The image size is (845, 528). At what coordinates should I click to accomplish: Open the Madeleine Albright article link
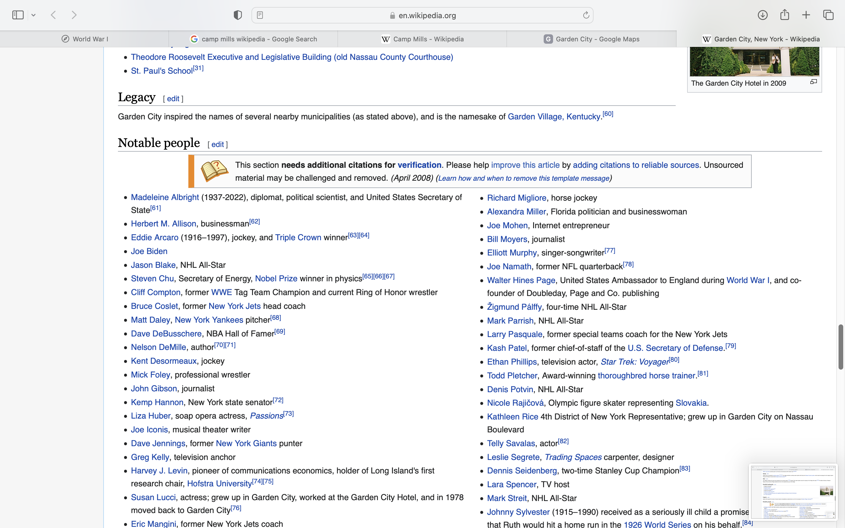pos(165,197)
